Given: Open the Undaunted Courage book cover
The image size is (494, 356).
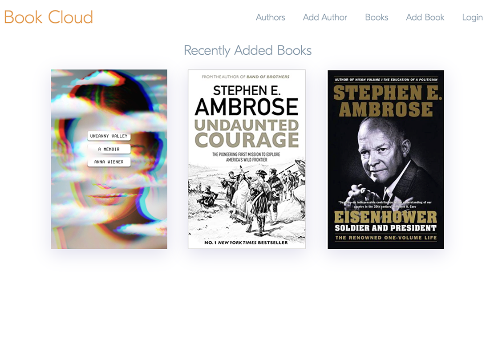Looking at the screenshot, I should [247, 159].
